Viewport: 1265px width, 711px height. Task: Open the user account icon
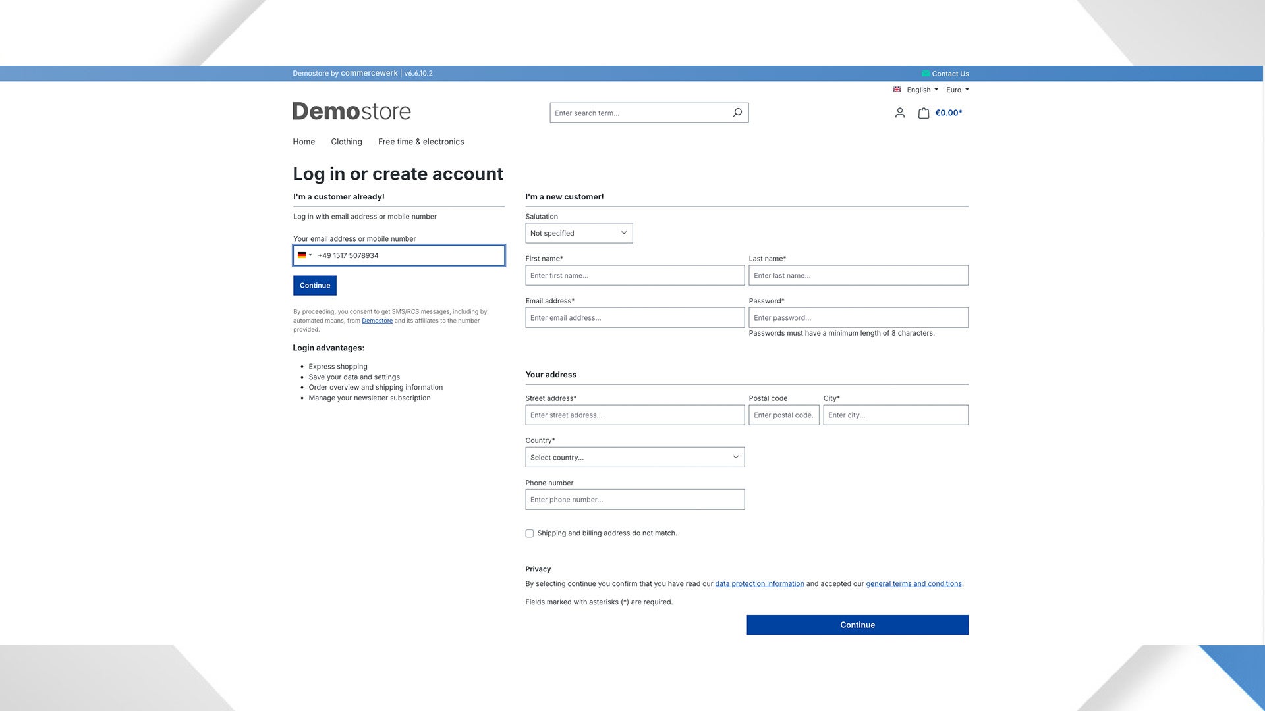[x=900, y=113]
